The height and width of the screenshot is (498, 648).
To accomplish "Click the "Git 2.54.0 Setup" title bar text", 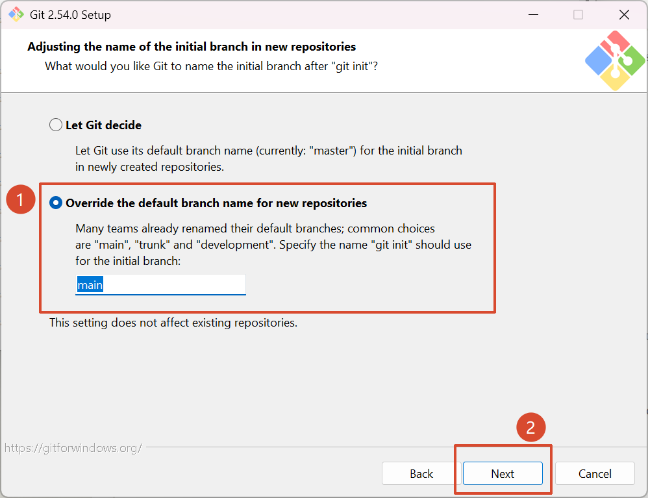I will click(x=70, y=15).
